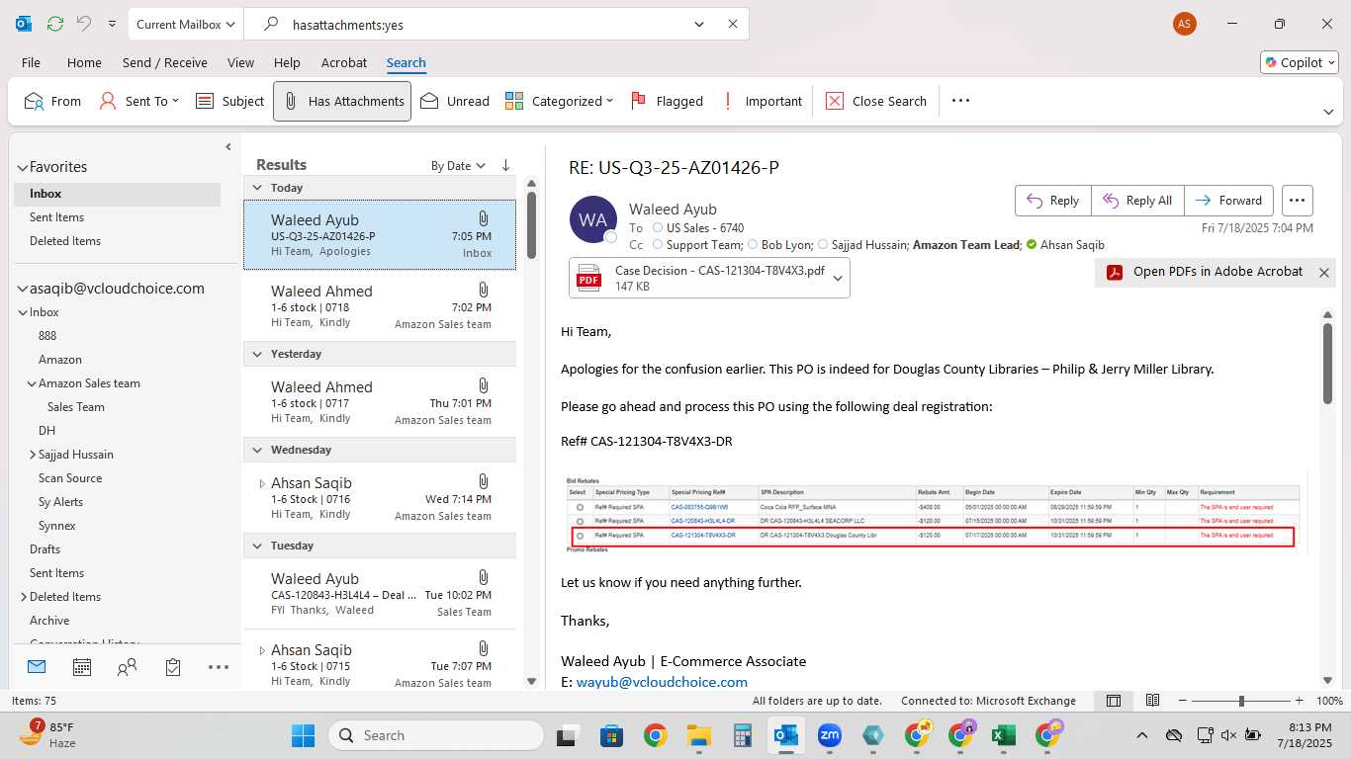Switch to Reading view icon in status bar
This screenshot has width=1351, height=759.
(x=1152, y=701)
